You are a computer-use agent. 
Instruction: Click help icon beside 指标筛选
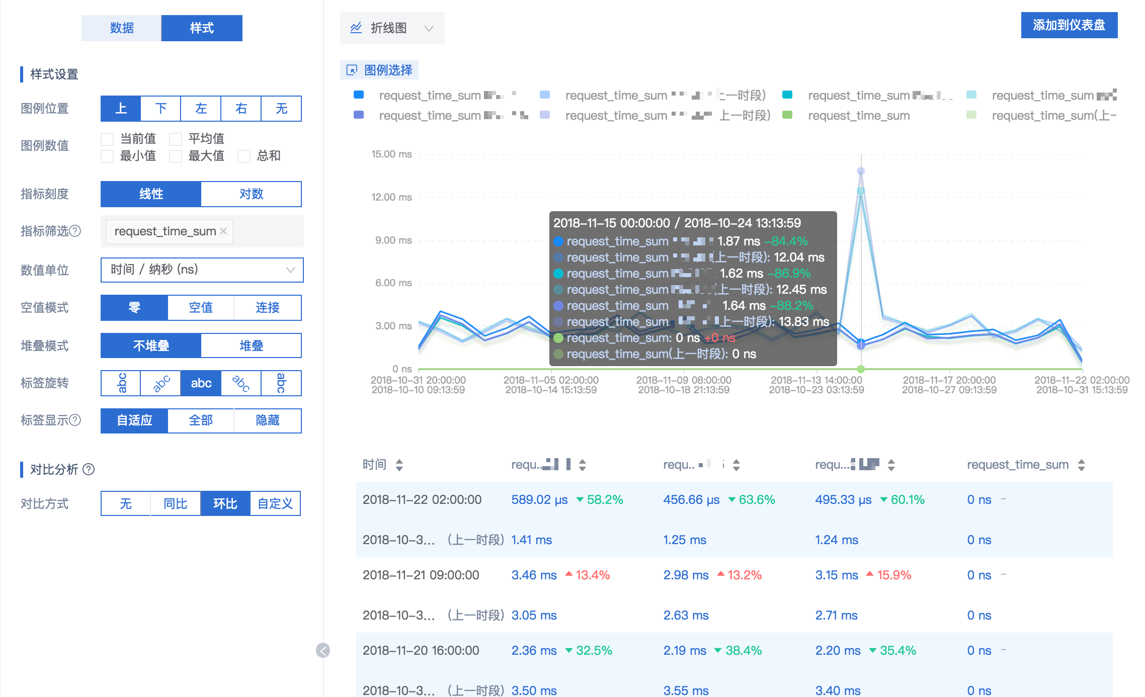tap(75, 231)
